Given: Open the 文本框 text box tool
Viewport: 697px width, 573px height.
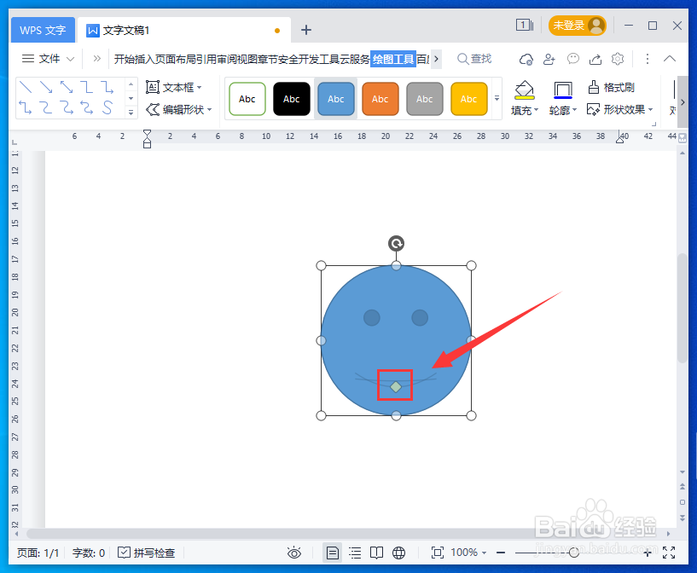Looking at the screenshot, I should coord(175,87).
